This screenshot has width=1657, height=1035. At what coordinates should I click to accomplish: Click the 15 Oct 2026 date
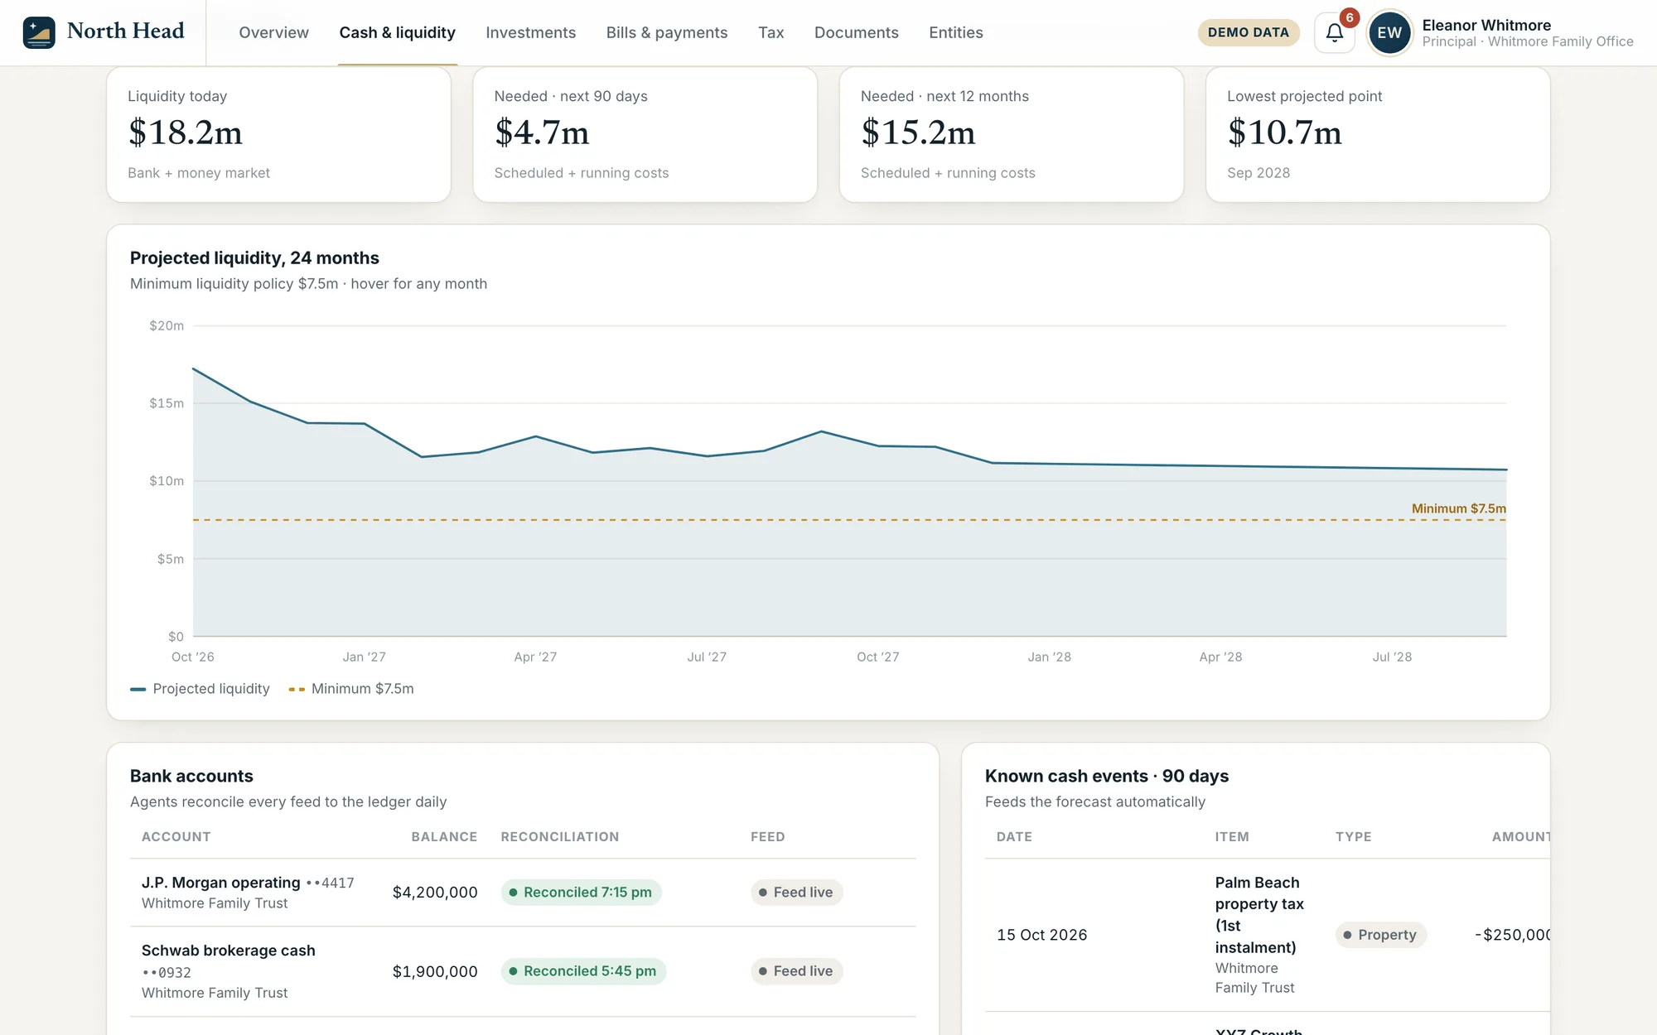tap(1041, 935)
